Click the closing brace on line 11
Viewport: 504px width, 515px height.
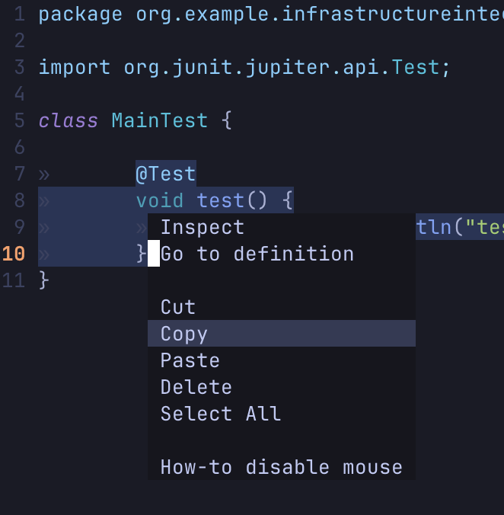pyautogui.click(x=44, y=280)
